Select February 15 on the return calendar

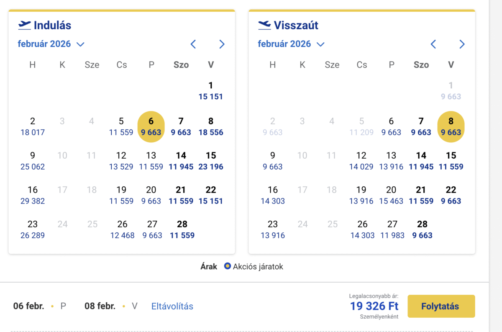click(x=451, y=161)
